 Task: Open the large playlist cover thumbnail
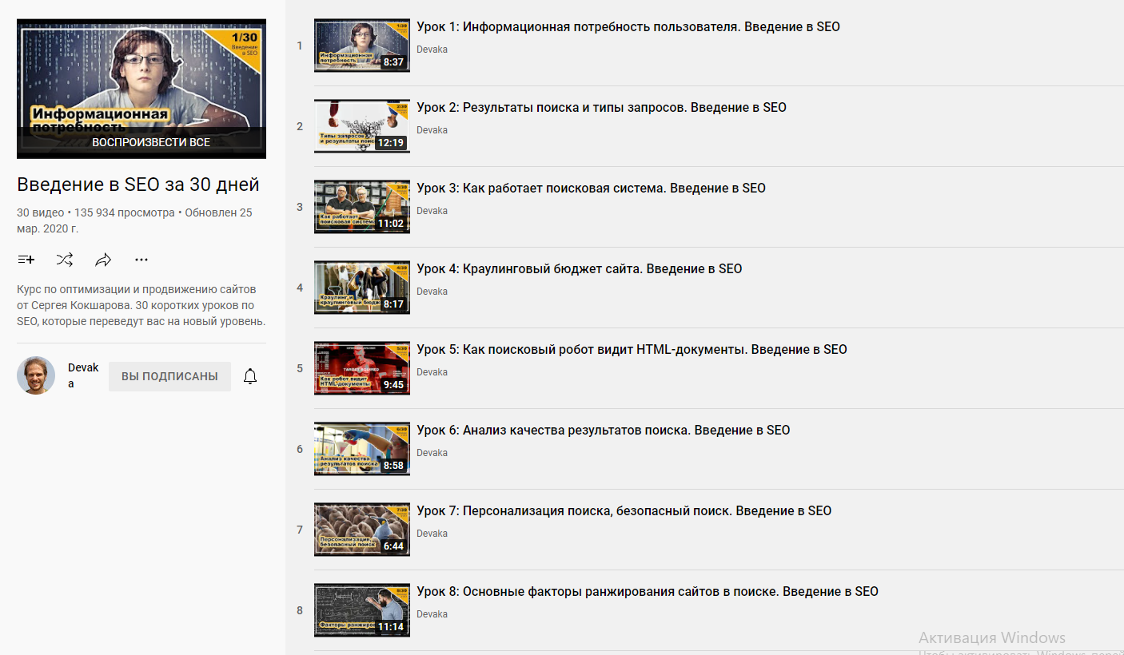point(141,89)
